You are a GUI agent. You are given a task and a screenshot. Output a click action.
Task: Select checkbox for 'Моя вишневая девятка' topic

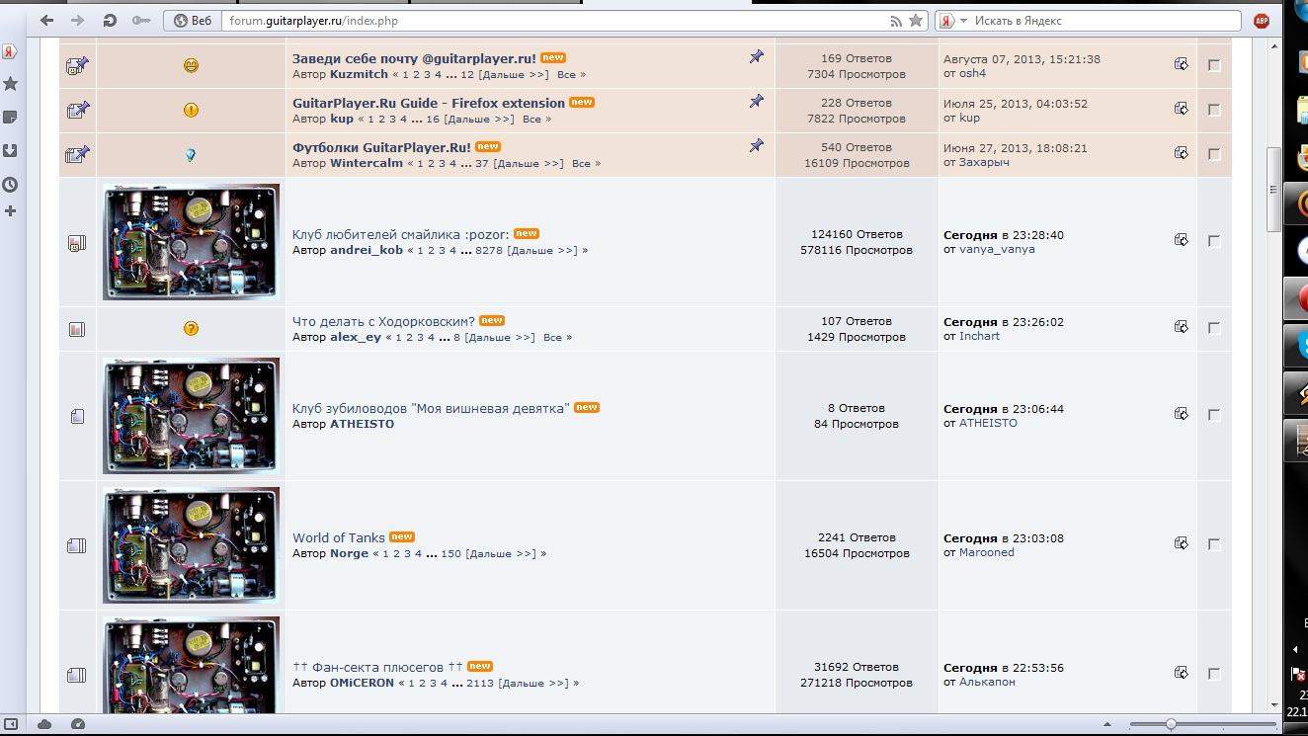(x=1214, y=416)
